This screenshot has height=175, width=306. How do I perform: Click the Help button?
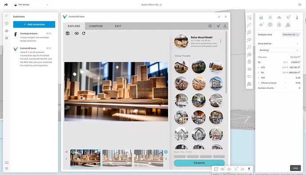[x=295, y=168]
